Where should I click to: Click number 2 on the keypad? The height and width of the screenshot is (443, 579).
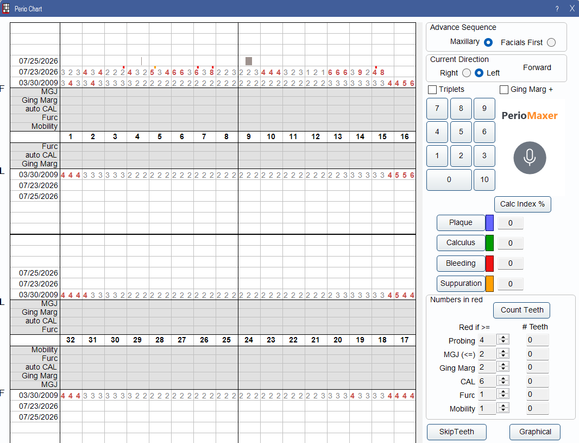[x=461, y=156]
